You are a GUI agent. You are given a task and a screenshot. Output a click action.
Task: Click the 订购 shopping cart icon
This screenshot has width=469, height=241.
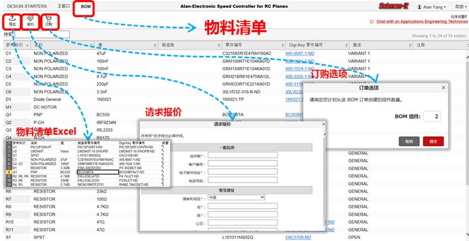[x=49, y=19]
